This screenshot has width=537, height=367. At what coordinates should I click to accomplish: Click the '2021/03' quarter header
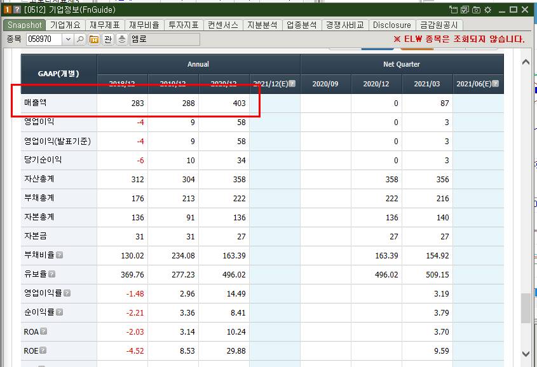click(x=427, y=84)
